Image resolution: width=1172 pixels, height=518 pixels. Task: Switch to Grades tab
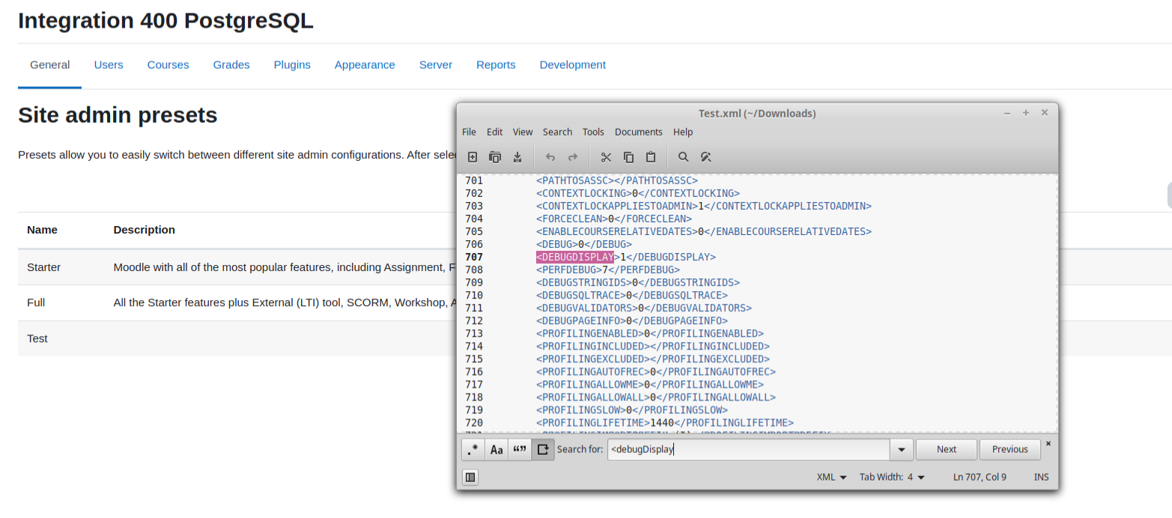click(231, 65)
